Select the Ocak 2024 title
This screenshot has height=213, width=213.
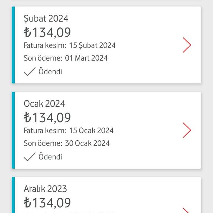[x=44, y=104]
